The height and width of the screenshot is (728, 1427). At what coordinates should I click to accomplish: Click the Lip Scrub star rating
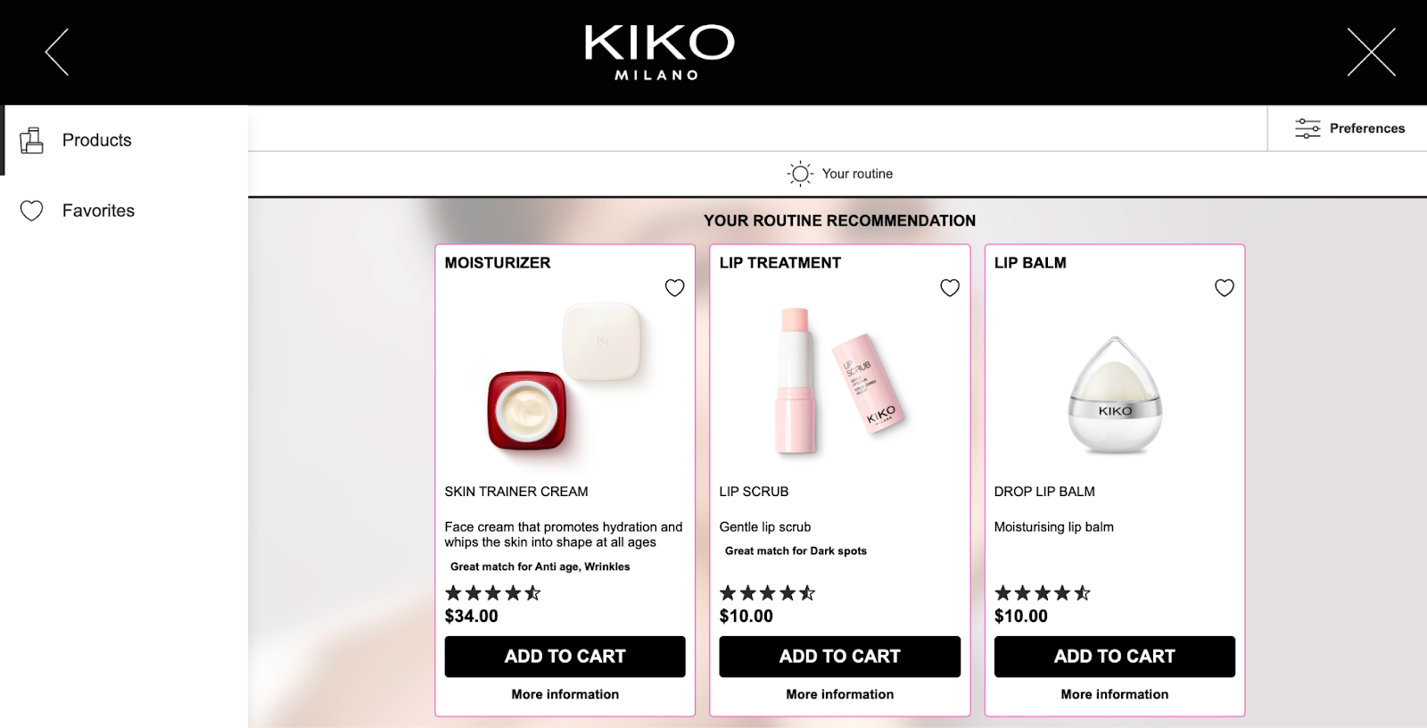(768, 592)
